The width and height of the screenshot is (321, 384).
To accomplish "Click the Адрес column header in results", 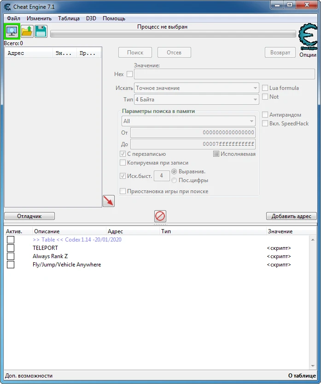I will tap(29, 53).
